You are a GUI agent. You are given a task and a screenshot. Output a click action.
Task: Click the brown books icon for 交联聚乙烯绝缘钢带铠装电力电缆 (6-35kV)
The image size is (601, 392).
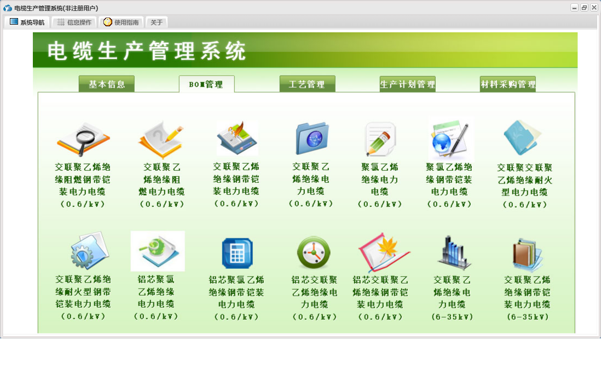(528, 254)
